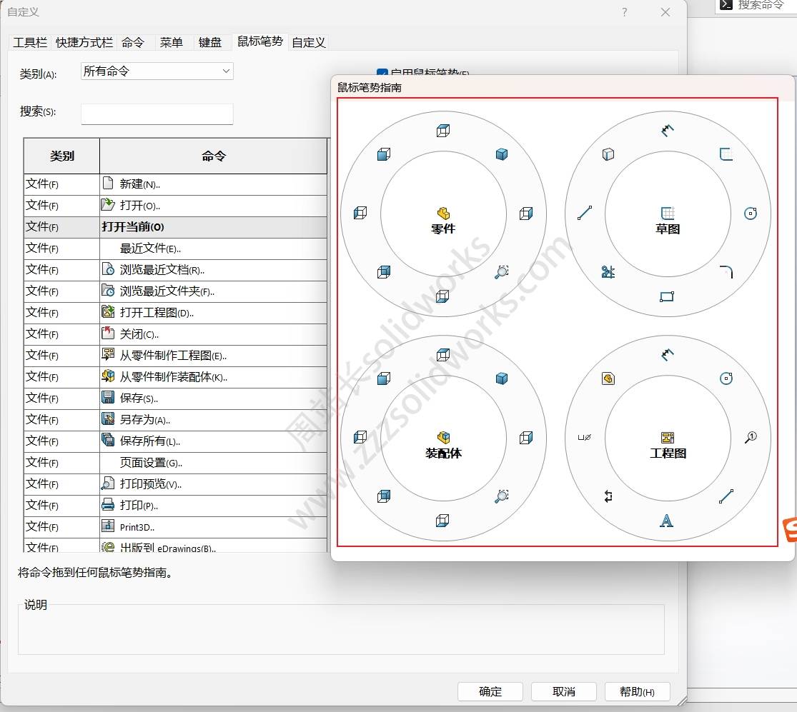Click Left view icon in 零件 gesture wheel
Screen dimensions: 797x712
(x=360, y=214)
